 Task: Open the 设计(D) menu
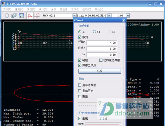pyautogui.click(x=43, y=9)
